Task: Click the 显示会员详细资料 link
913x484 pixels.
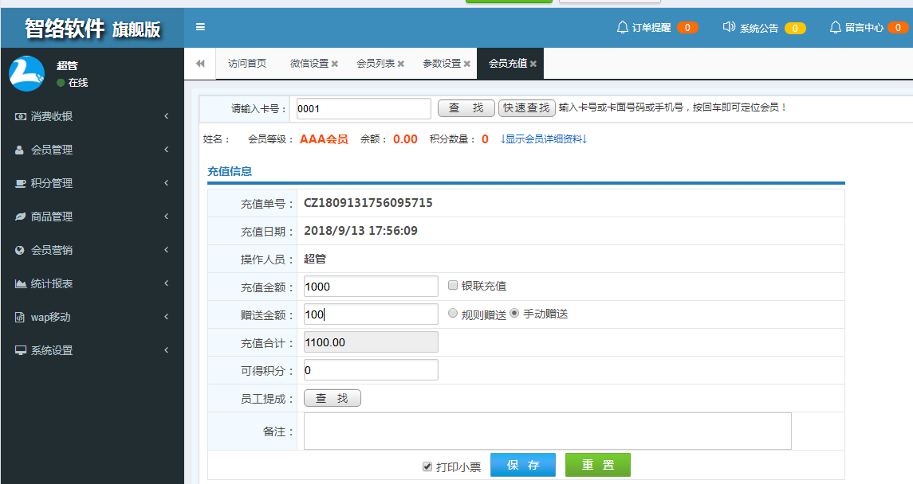Action: point(544,139)
